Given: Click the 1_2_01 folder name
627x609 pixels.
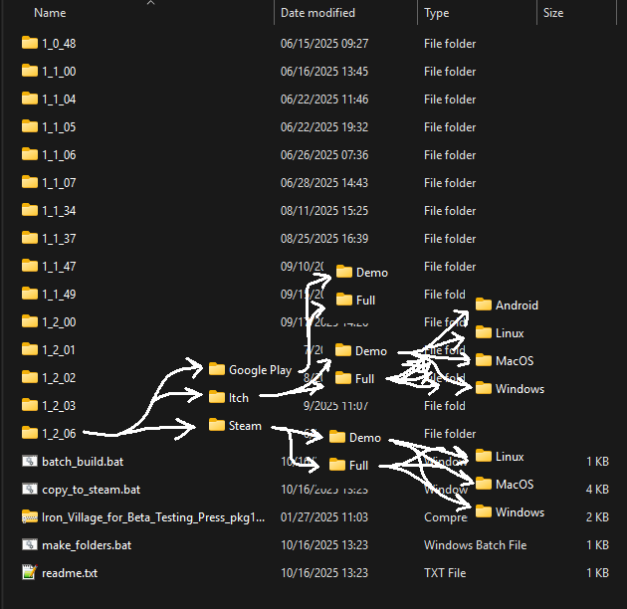Looking at the screenshot, I should pos(59,350).
